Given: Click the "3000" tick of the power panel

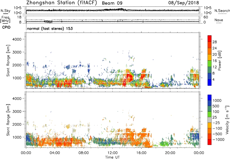Looking at the screenshot, I should point(17,52).
